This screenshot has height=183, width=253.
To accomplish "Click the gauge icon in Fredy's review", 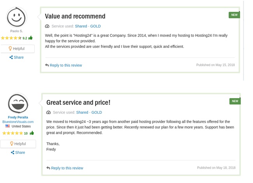I will pyautogui.click(x=48, y=113).
